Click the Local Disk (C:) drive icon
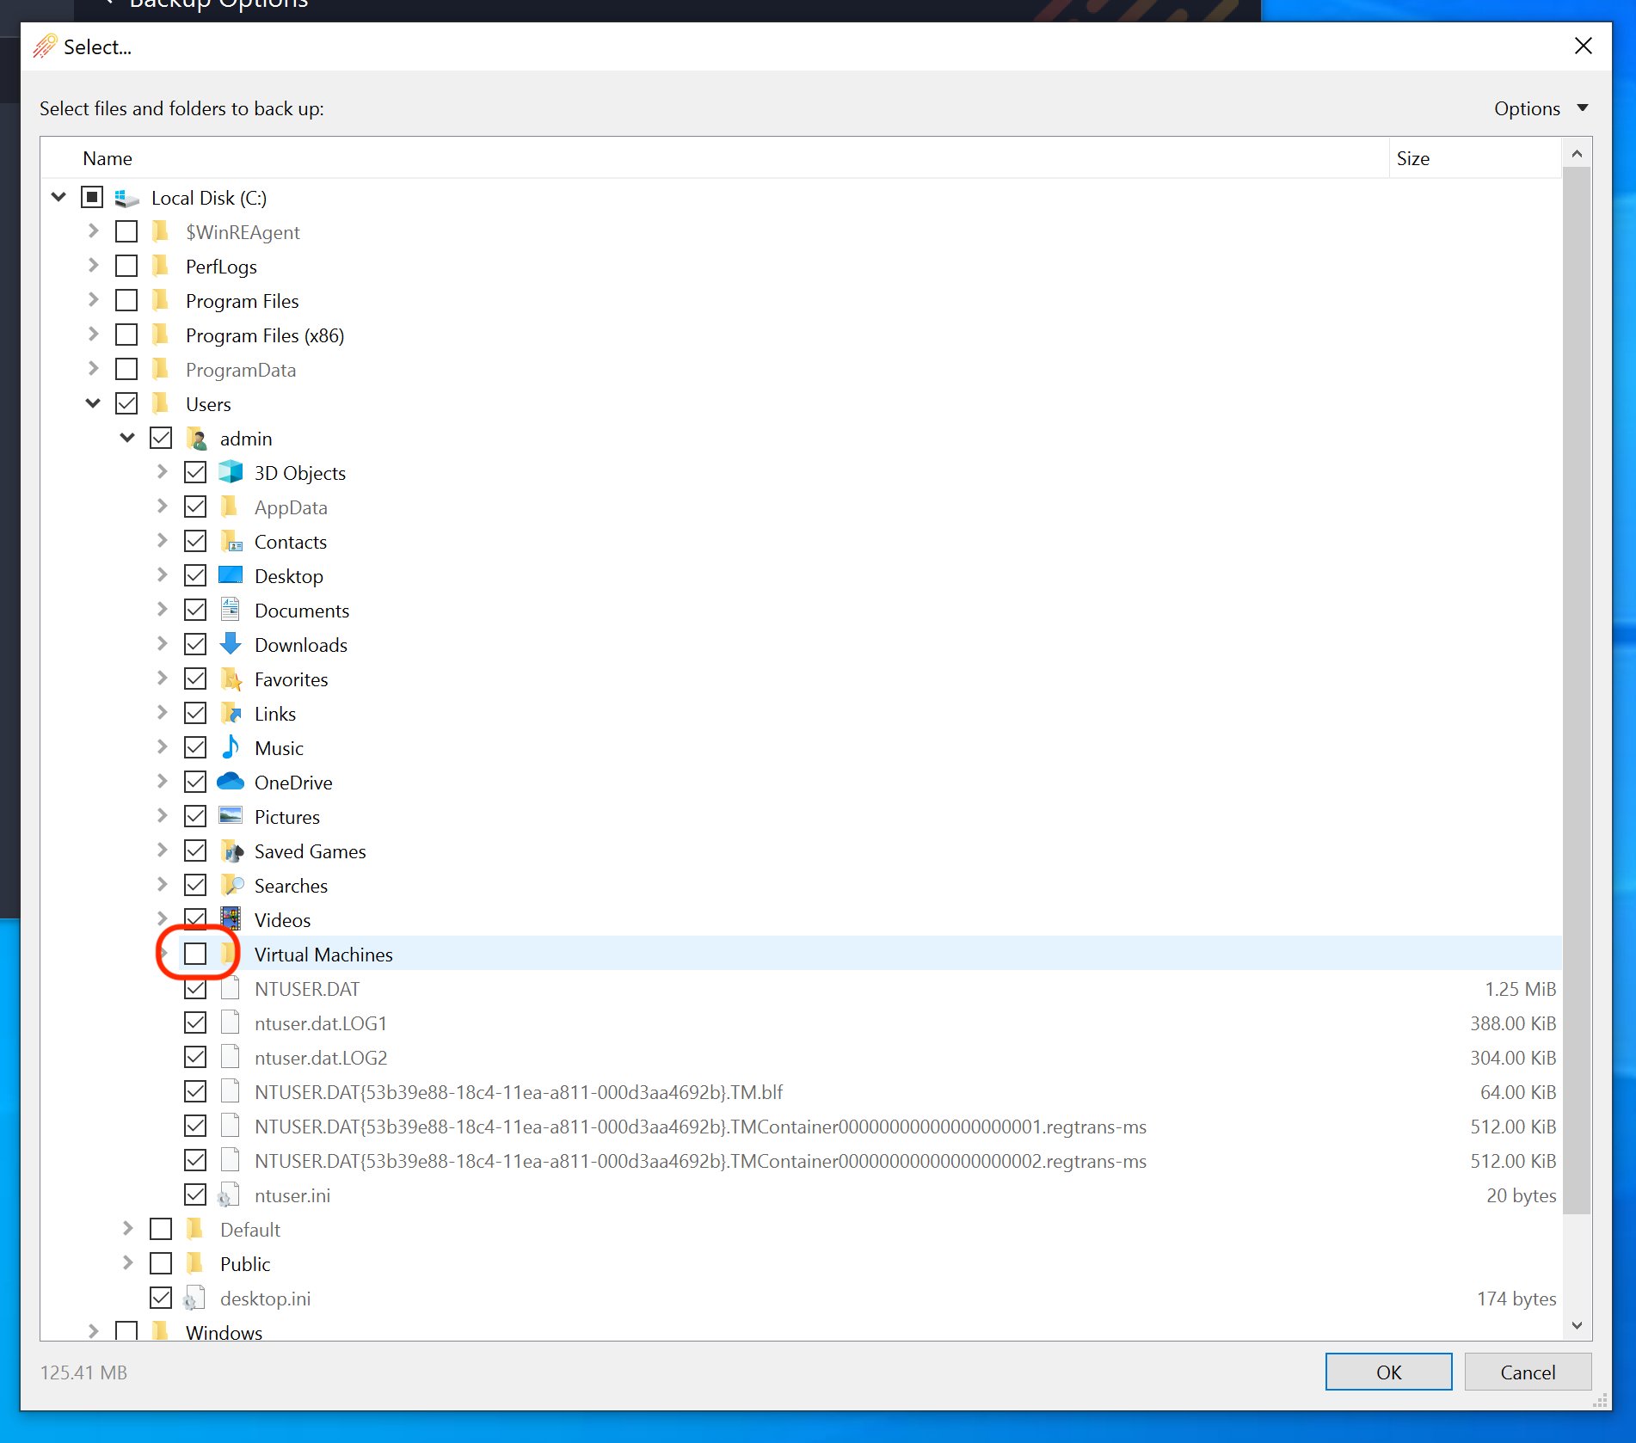Screen dimensions: 1636x1443 coord(127,198)
